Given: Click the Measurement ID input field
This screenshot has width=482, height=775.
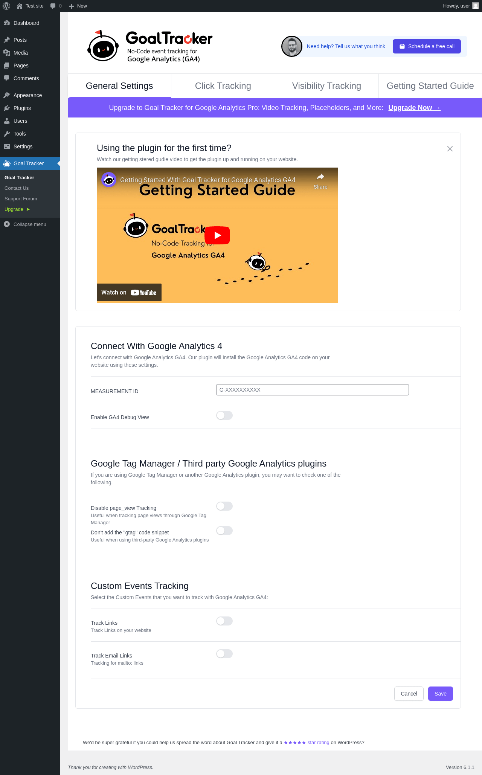Looking at the screenshot, I should [313, 390].
